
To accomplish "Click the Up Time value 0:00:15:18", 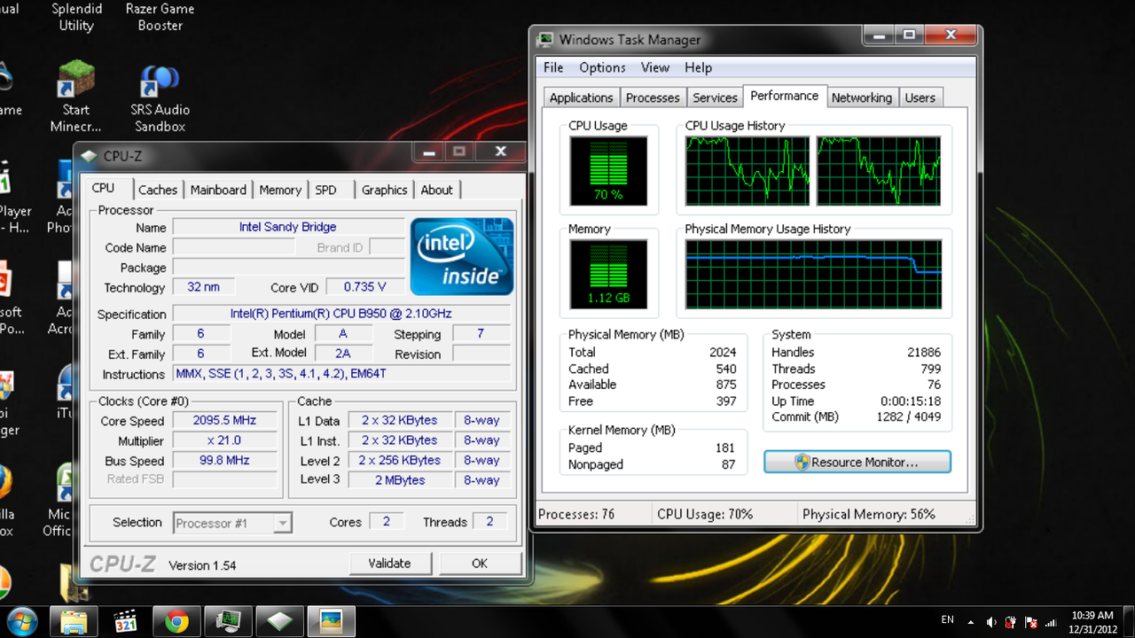I will click(911, 401).
